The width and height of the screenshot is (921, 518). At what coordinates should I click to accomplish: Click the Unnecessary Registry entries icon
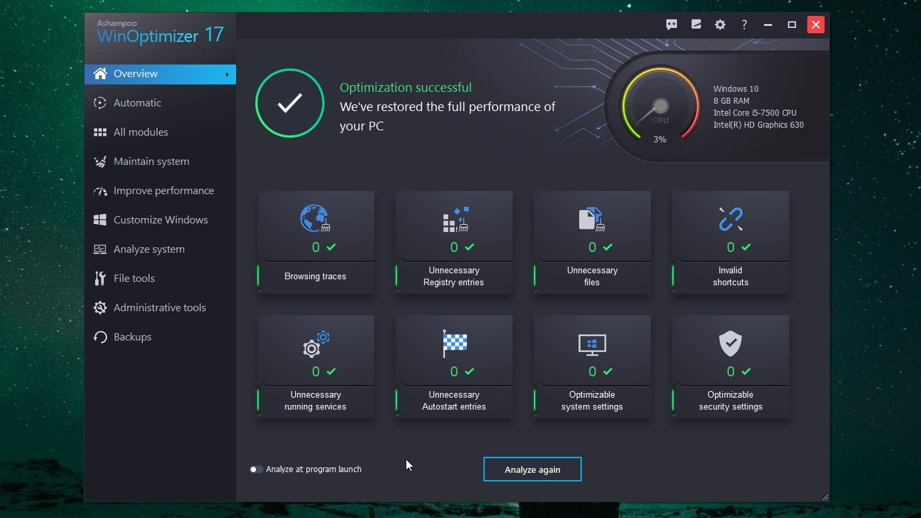tap(456, 219)
